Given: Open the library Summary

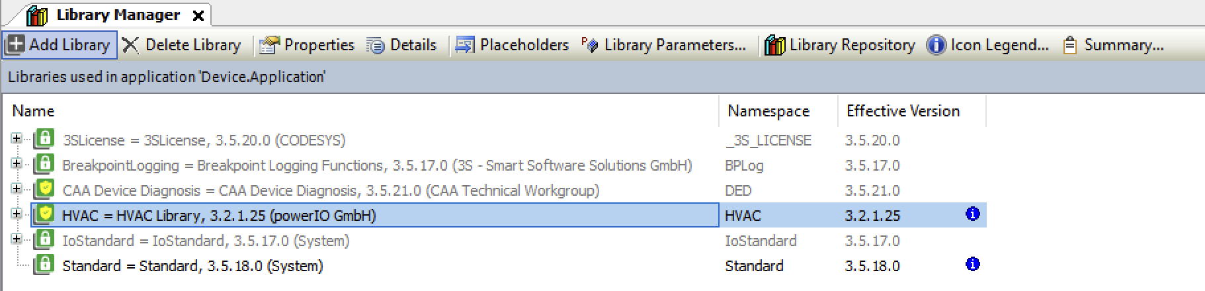Looking at the screenshot, I should [x=1113, y=45].
